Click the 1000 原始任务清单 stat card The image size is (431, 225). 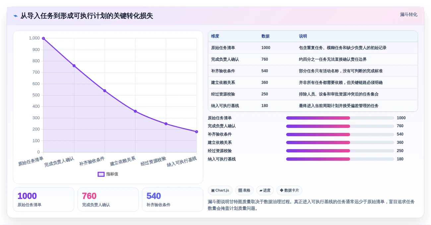tap(43, 199)
